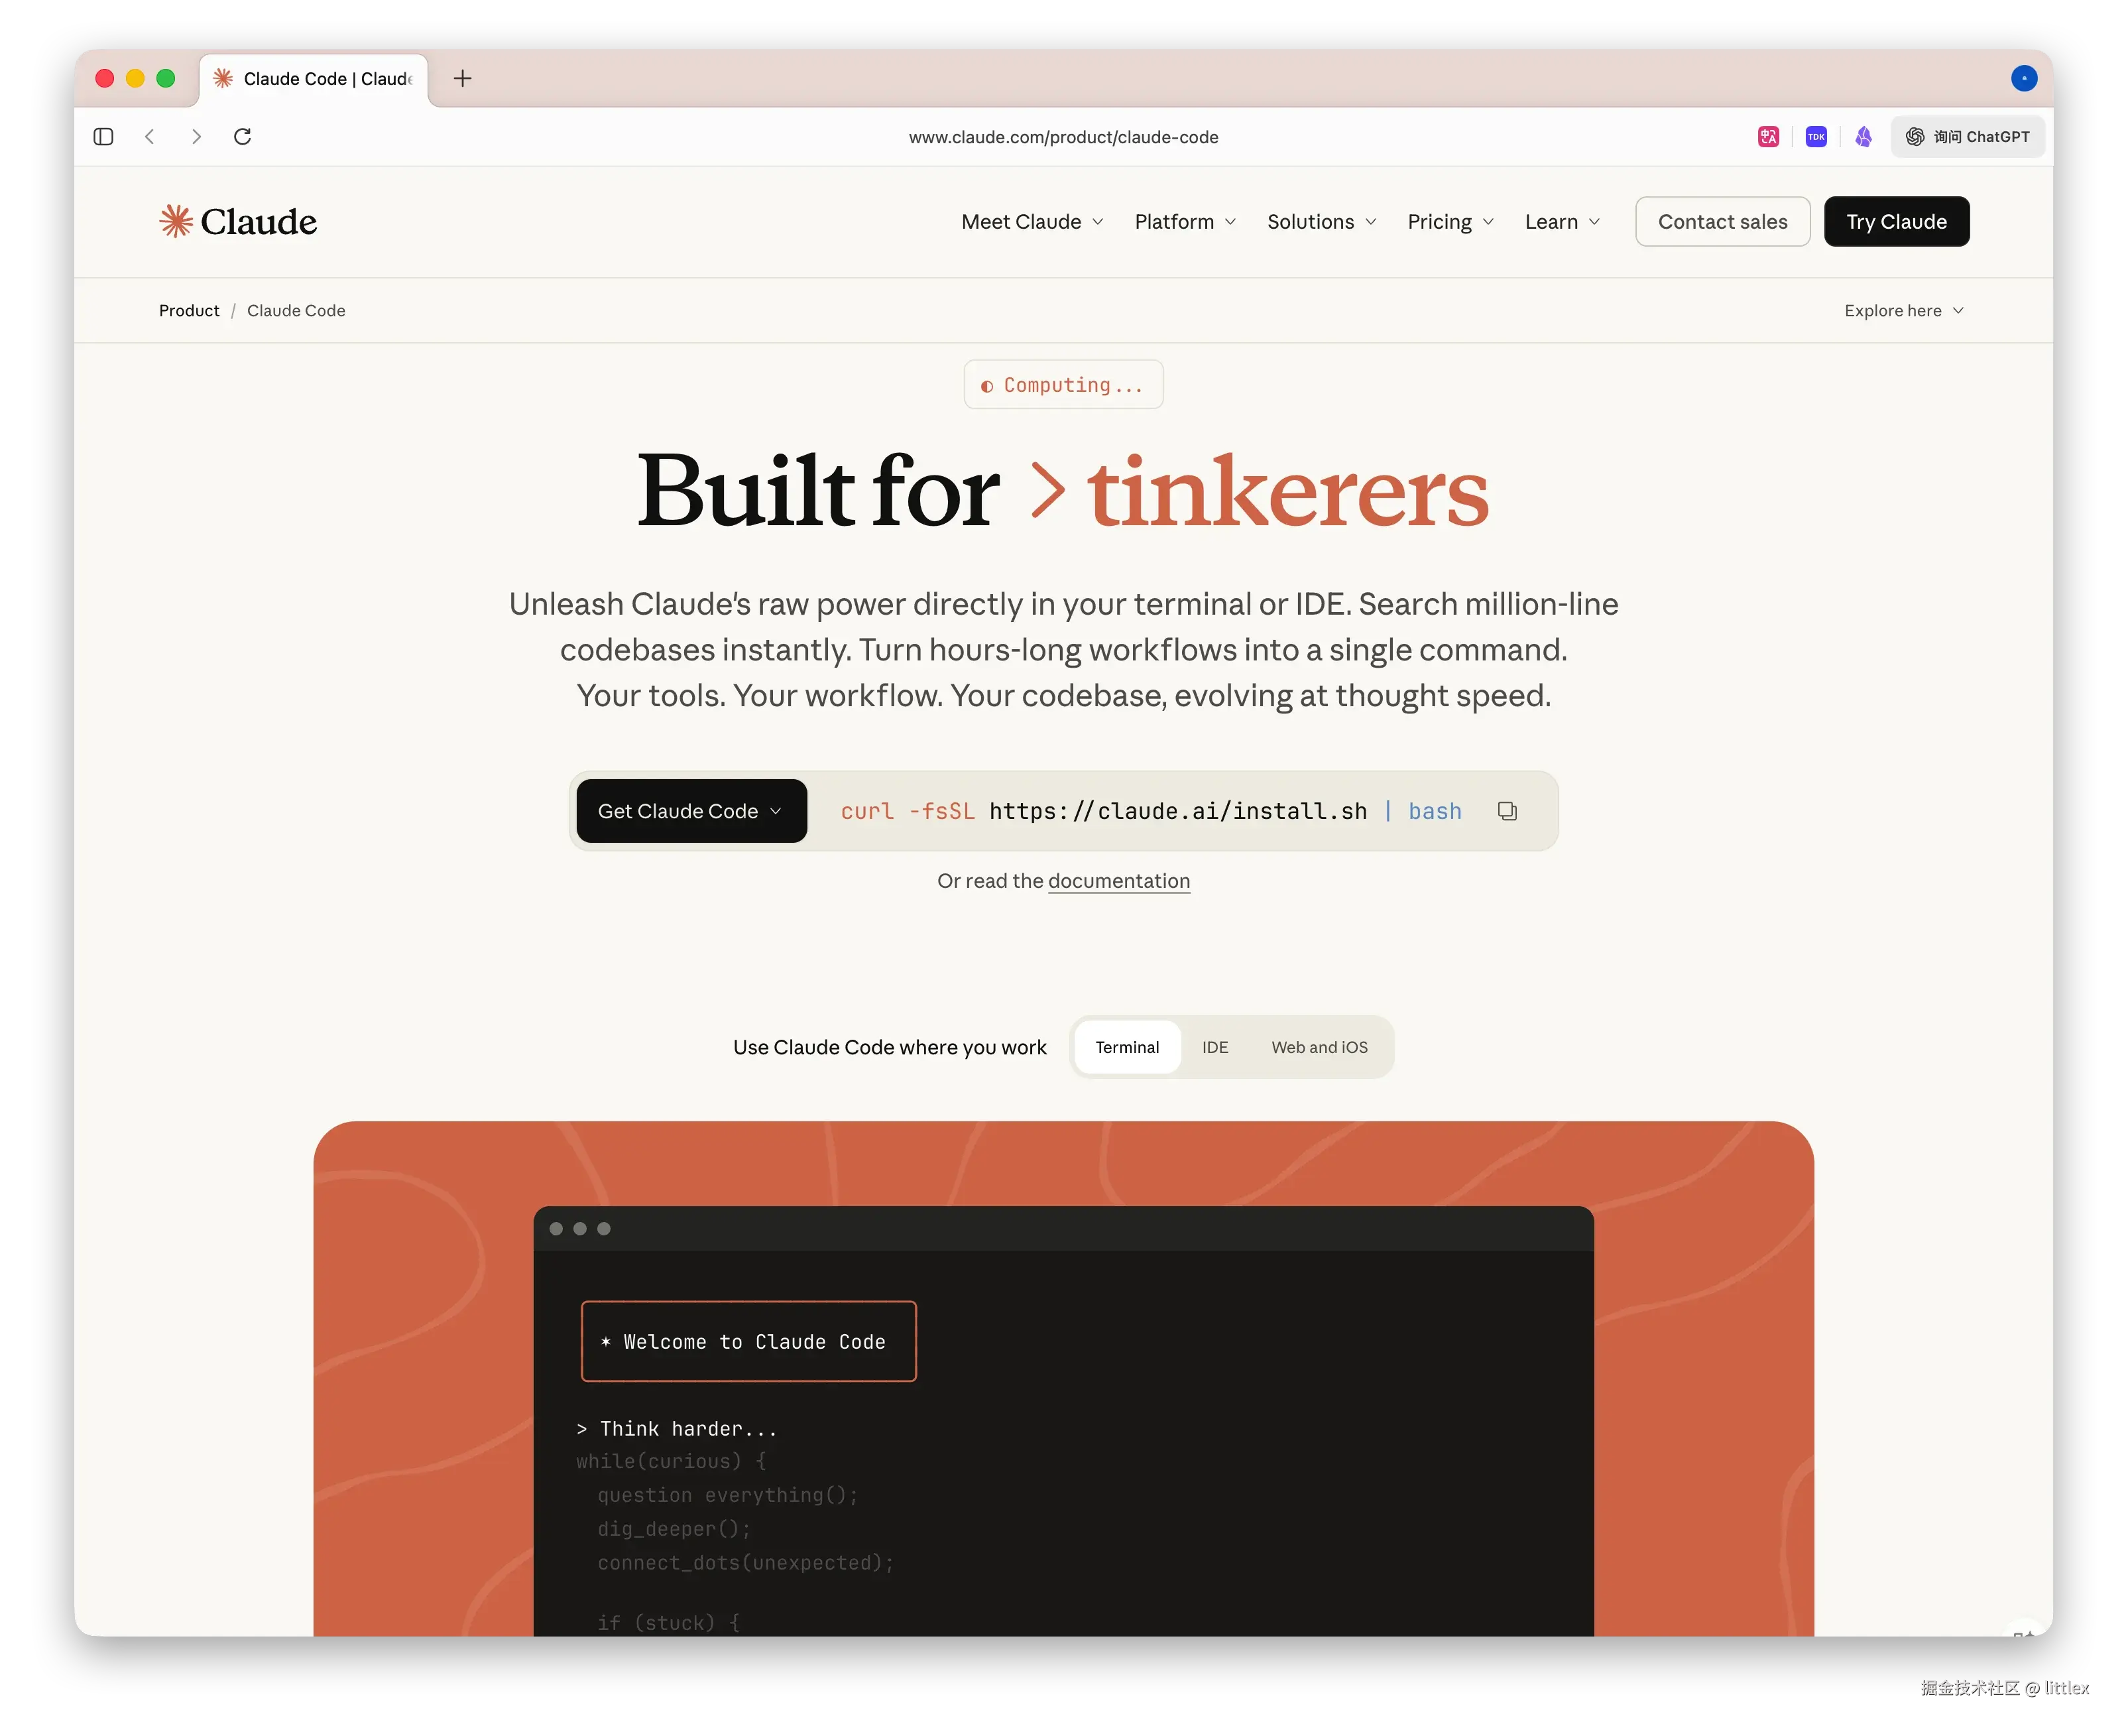Reload the current page
Image resolution: width=2128 pixels, height=1736 pixels.
pyautogui.click(x=242, y=137)
